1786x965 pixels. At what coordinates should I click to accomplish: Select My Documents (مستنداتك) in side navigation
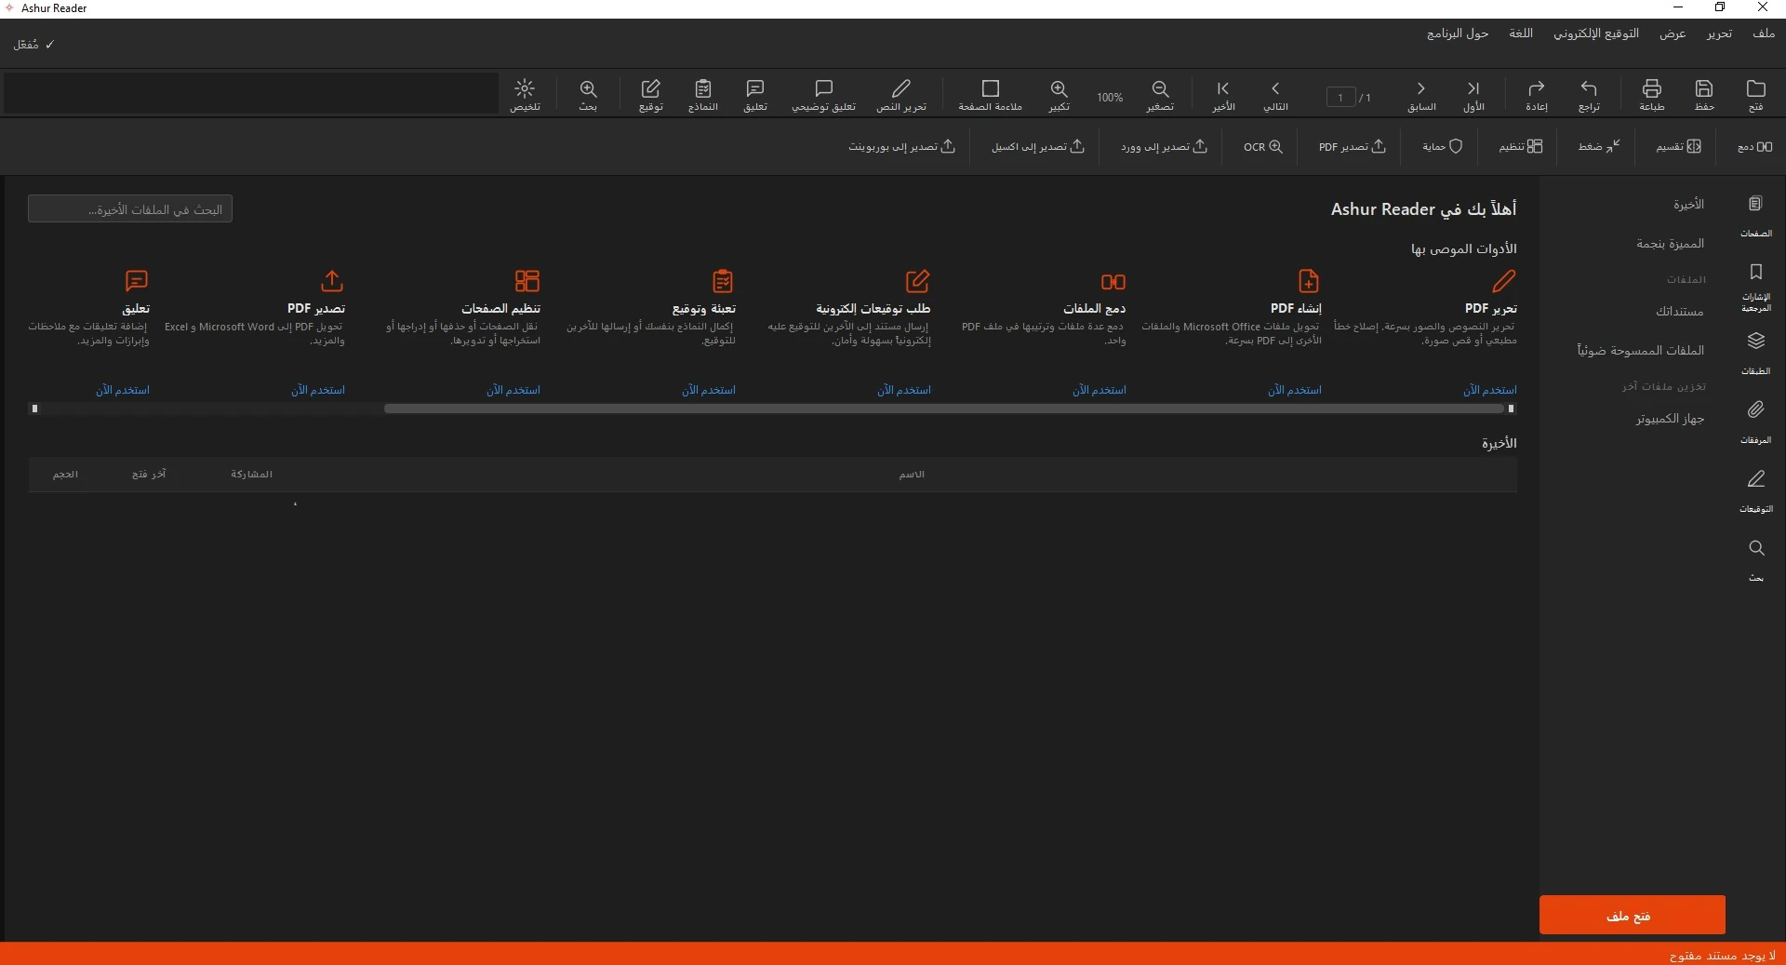coord(1680,312)
